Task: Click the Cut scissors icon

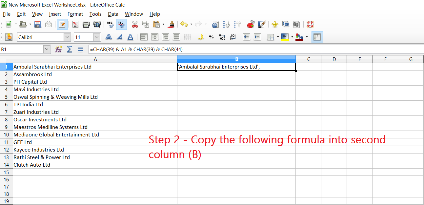Action: tap(135, 24)
